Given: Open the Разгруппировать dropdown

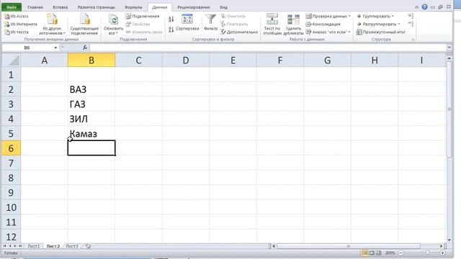Looking at the screenshot, I should [378, 24].
